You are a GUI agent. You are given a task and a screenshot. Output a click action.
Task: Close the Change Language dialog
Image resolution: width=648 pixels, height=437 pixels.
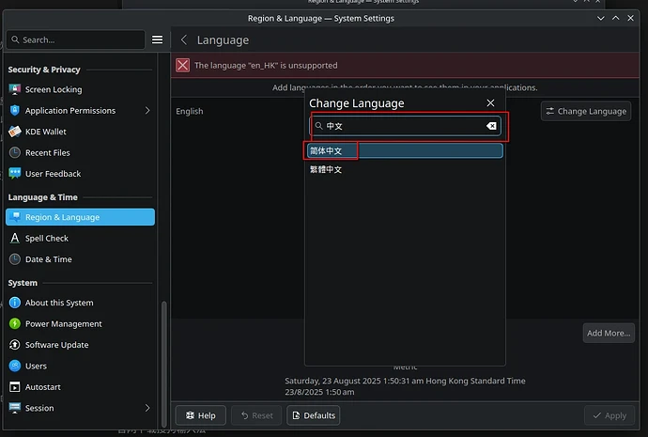coord(490,103)
